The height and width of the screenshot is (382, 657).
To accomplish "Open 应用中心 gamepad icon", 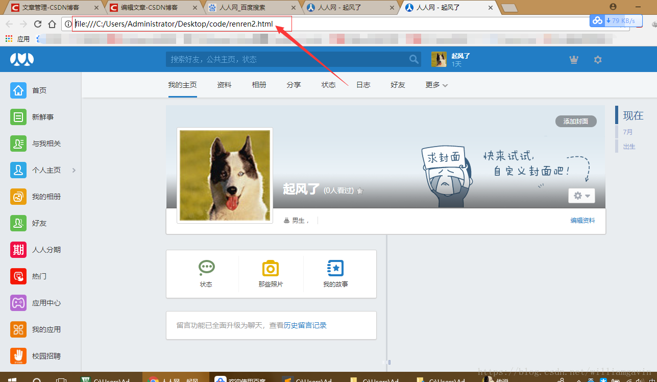I will click(18, 303).
